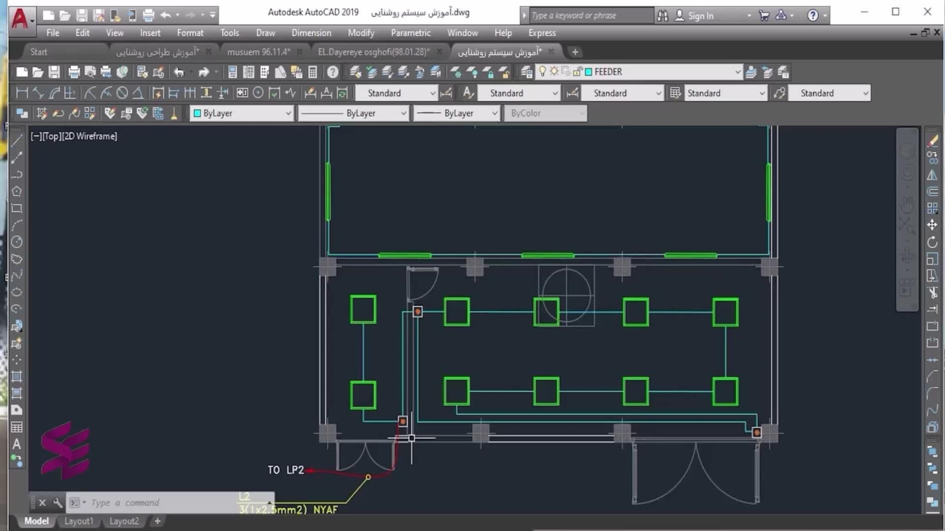Select the Linear dimension tool
The width and height of the screenshot is (945, 531).
21,93
